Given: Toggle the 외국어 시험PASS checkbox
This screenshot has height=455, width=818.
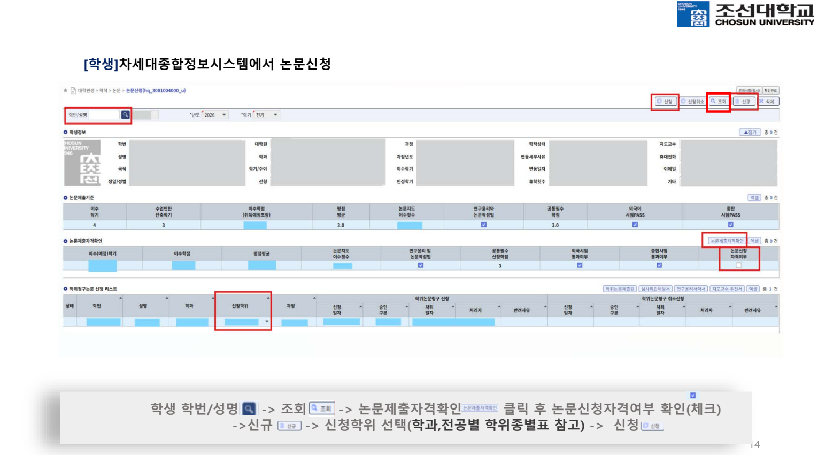Looking at the screenshot, I should point(635,225).
